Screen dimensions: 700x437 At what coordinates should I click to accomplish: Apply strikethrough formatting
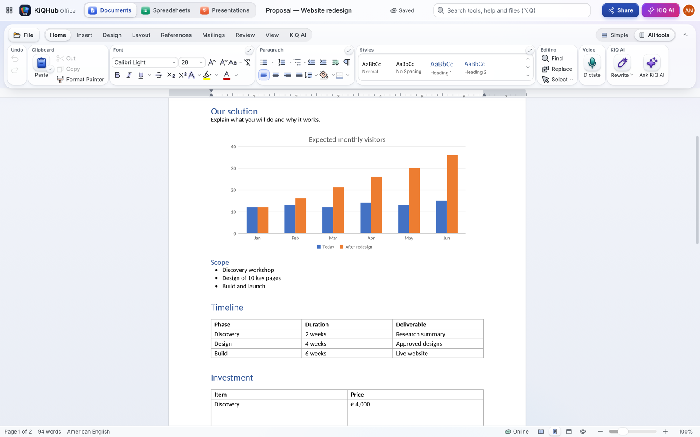(x=159, y=75)
